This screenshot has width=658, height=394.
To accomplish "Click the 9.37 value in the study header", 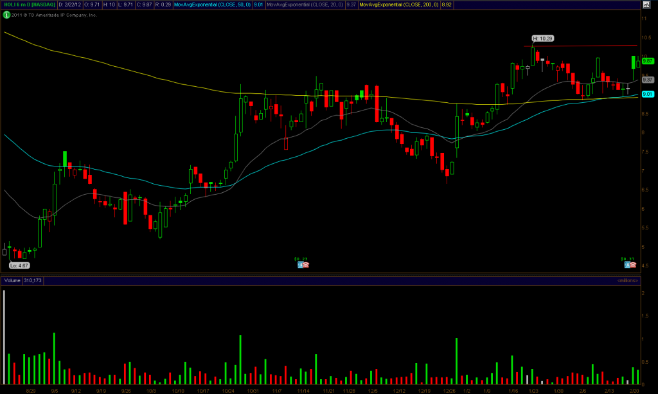I will coord(351,4).
